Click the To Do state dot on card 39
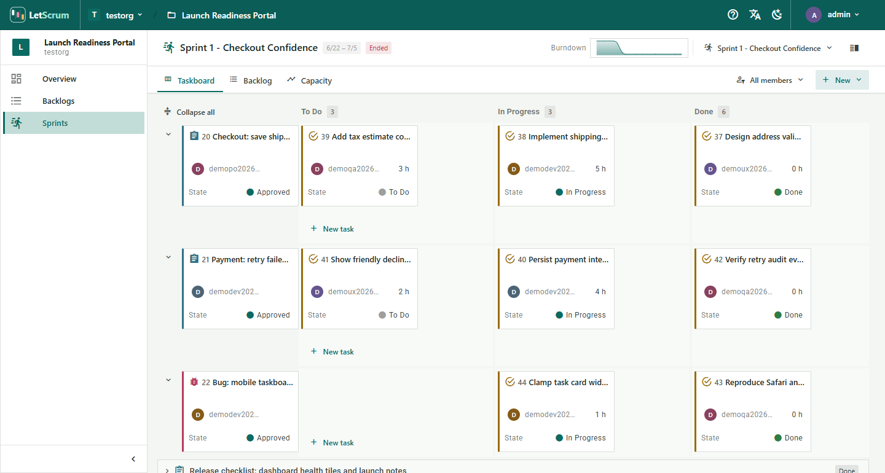 [x=382, y=192]
